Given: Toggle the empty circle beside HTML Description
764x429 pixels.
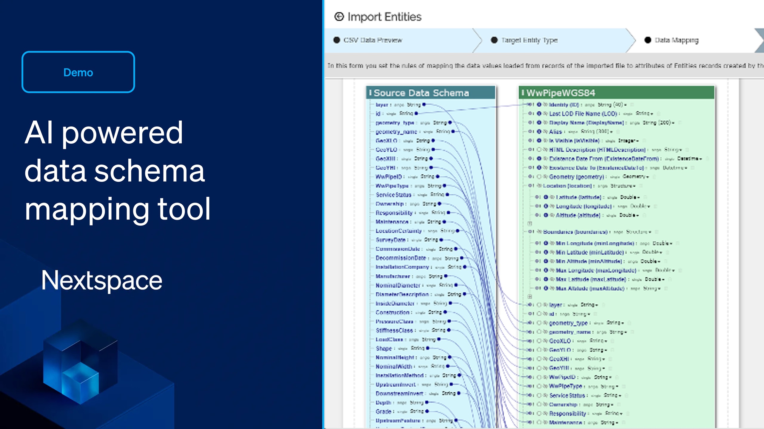Looking at the screenshot, I should (539, 150).
